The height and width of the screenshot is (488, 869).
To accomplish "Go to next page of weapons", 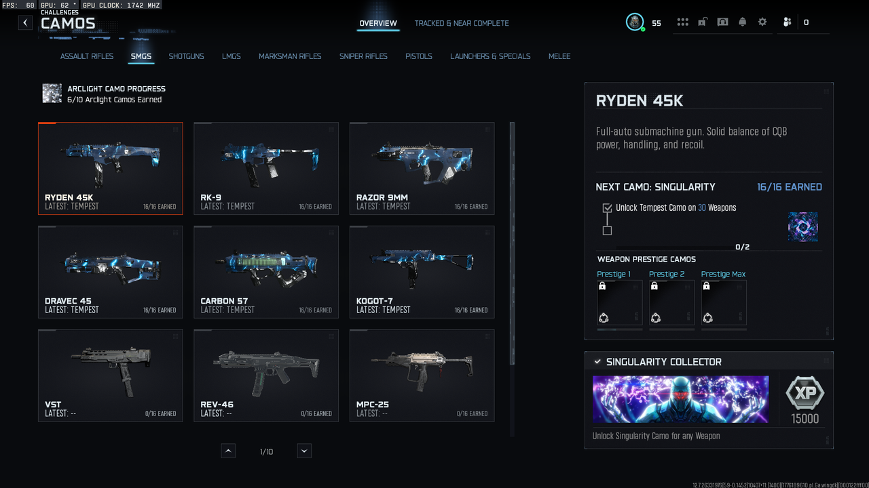I will click(x=304, y=451).
